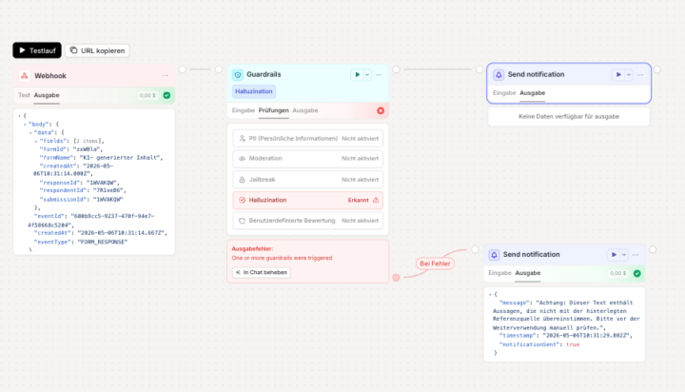Collapse the "data" JSON node
685x392 pixels.
pyautogui.click(x=30, y=133)
